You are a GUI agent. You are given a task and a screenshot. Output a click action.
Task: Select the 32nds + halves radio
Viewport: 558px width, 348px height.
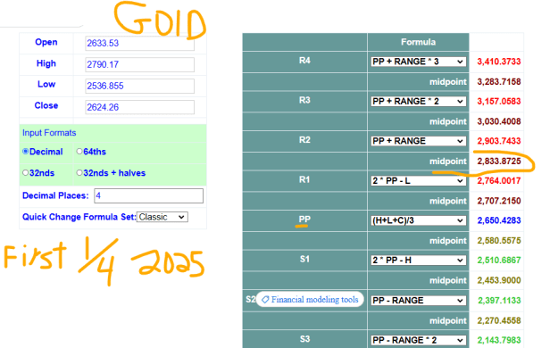[79, 173]
